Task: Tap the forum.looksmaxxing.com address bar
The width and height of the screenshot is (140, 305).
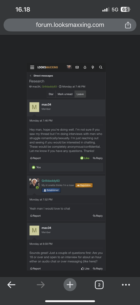Action: pos(70,25)
